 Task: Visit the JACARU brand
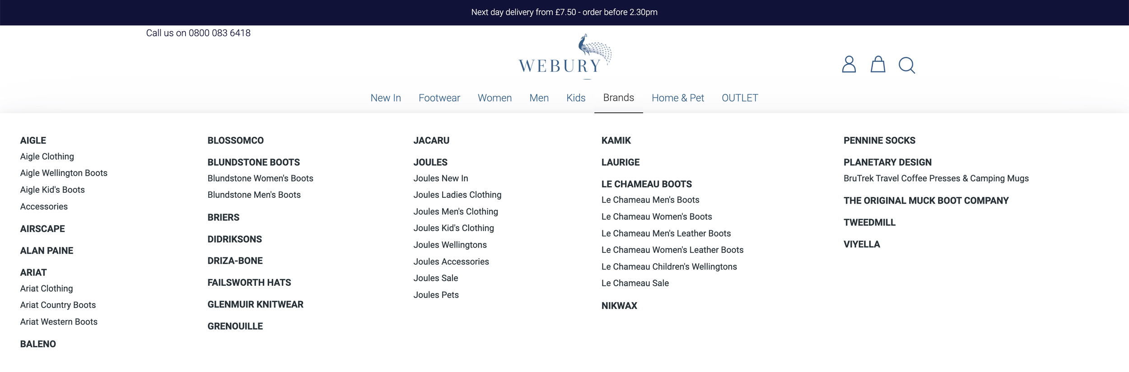[431, 140]
